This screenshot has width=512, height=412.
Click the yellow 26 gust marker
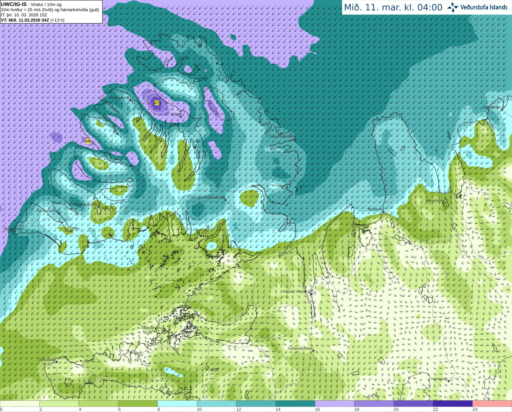88,141
